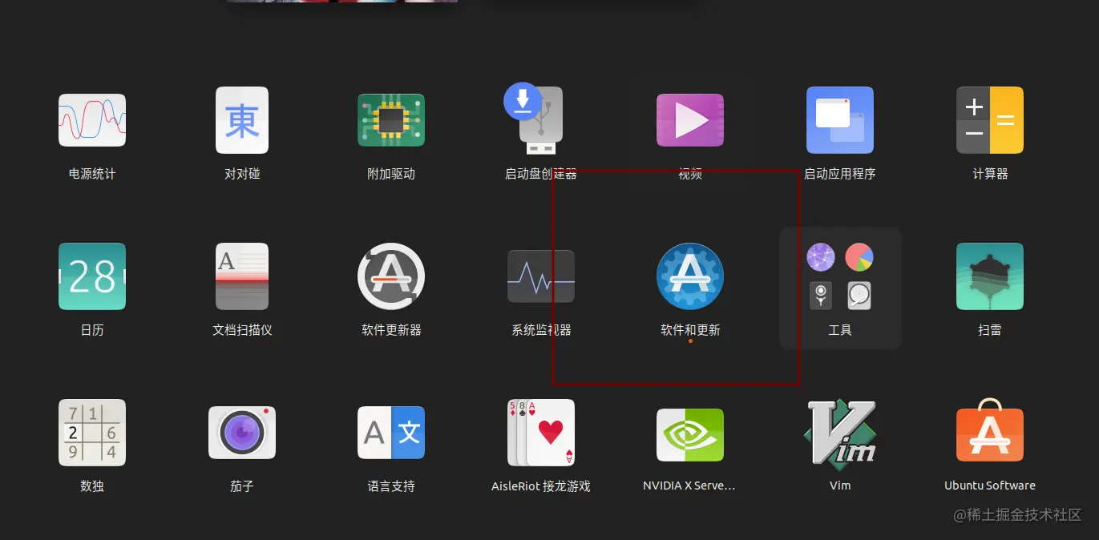Click the 系统监视器 label text

tap(541, 330)
